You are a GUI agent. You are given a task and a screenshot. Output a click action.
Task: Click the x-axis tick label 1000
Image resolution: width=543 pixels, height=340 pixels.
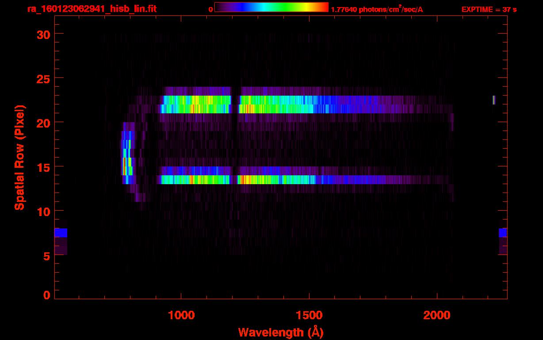pyautogui.click(x=182, y=315)
